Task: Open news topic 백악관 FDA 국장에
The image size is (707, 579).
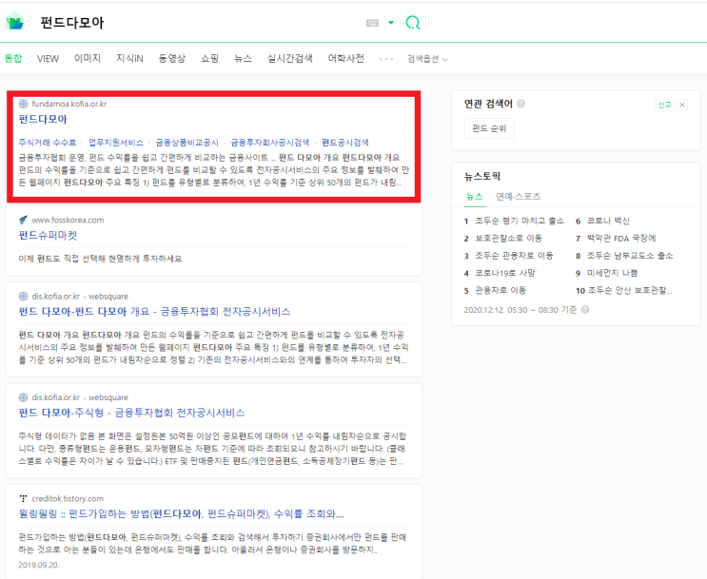Action: point(621,238)
